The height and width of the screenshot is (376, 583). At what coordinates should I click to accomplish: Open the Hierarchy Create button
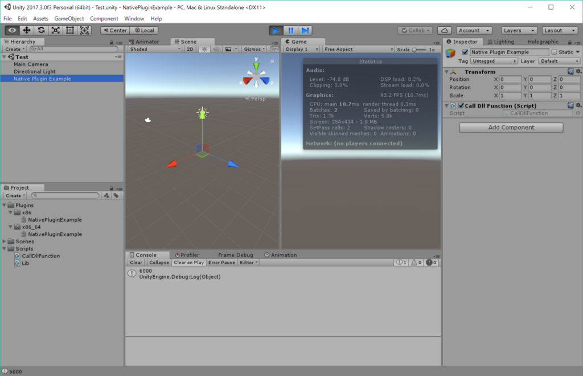[x=15, y=49]
